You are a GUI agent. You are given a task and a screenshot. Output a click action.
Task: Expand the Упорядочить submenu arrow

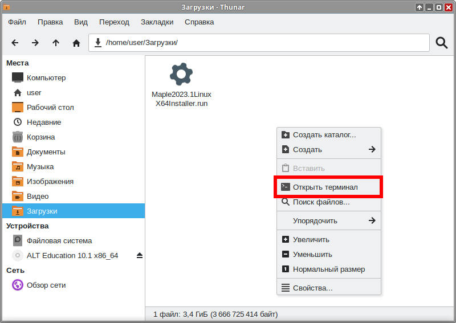(x=372, y=220)
